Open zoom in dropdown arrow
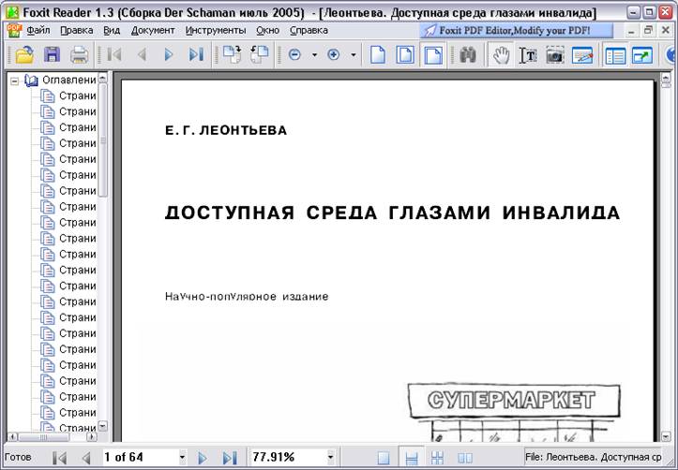 354,55
